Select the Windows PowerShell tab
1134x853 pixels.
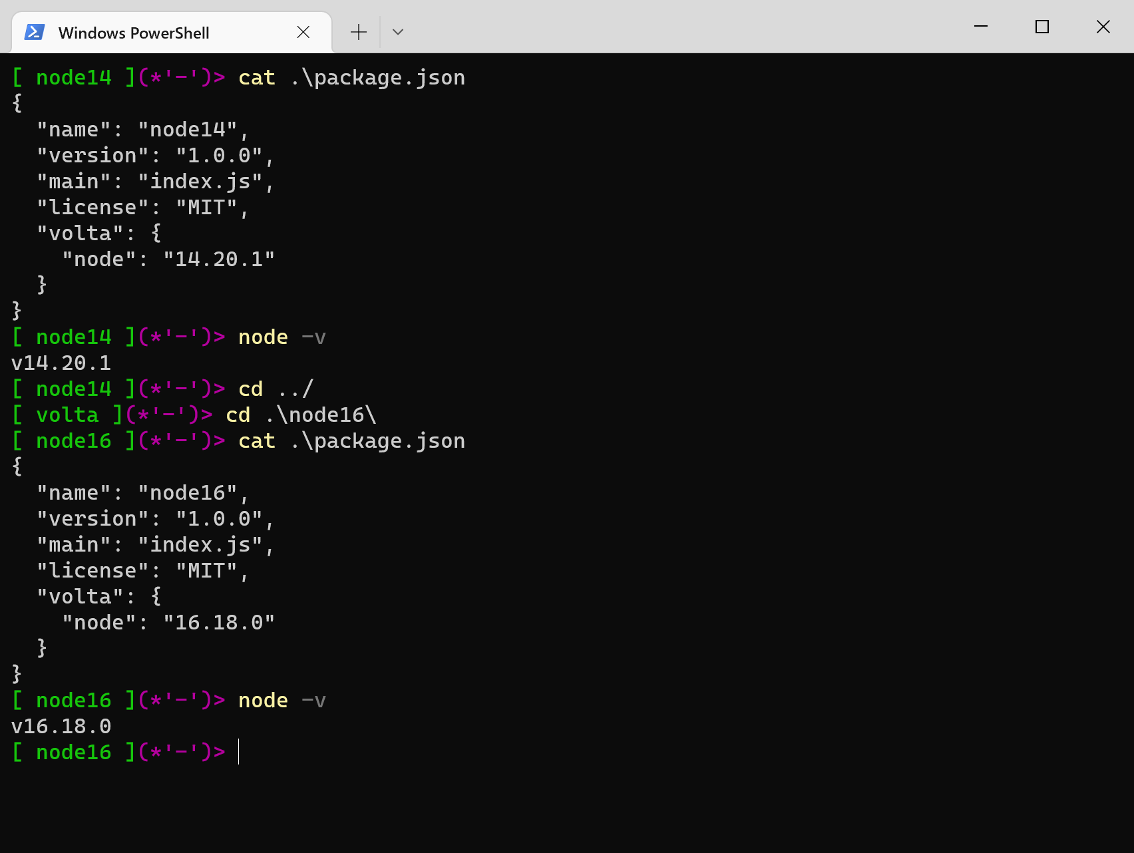(x=172, y=32)
